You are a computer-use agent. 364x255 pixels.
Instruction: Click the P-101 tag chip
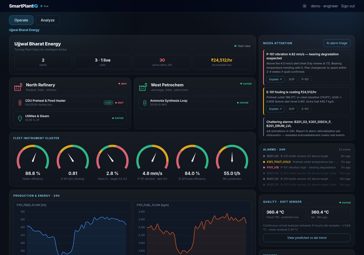pos(305,79)
